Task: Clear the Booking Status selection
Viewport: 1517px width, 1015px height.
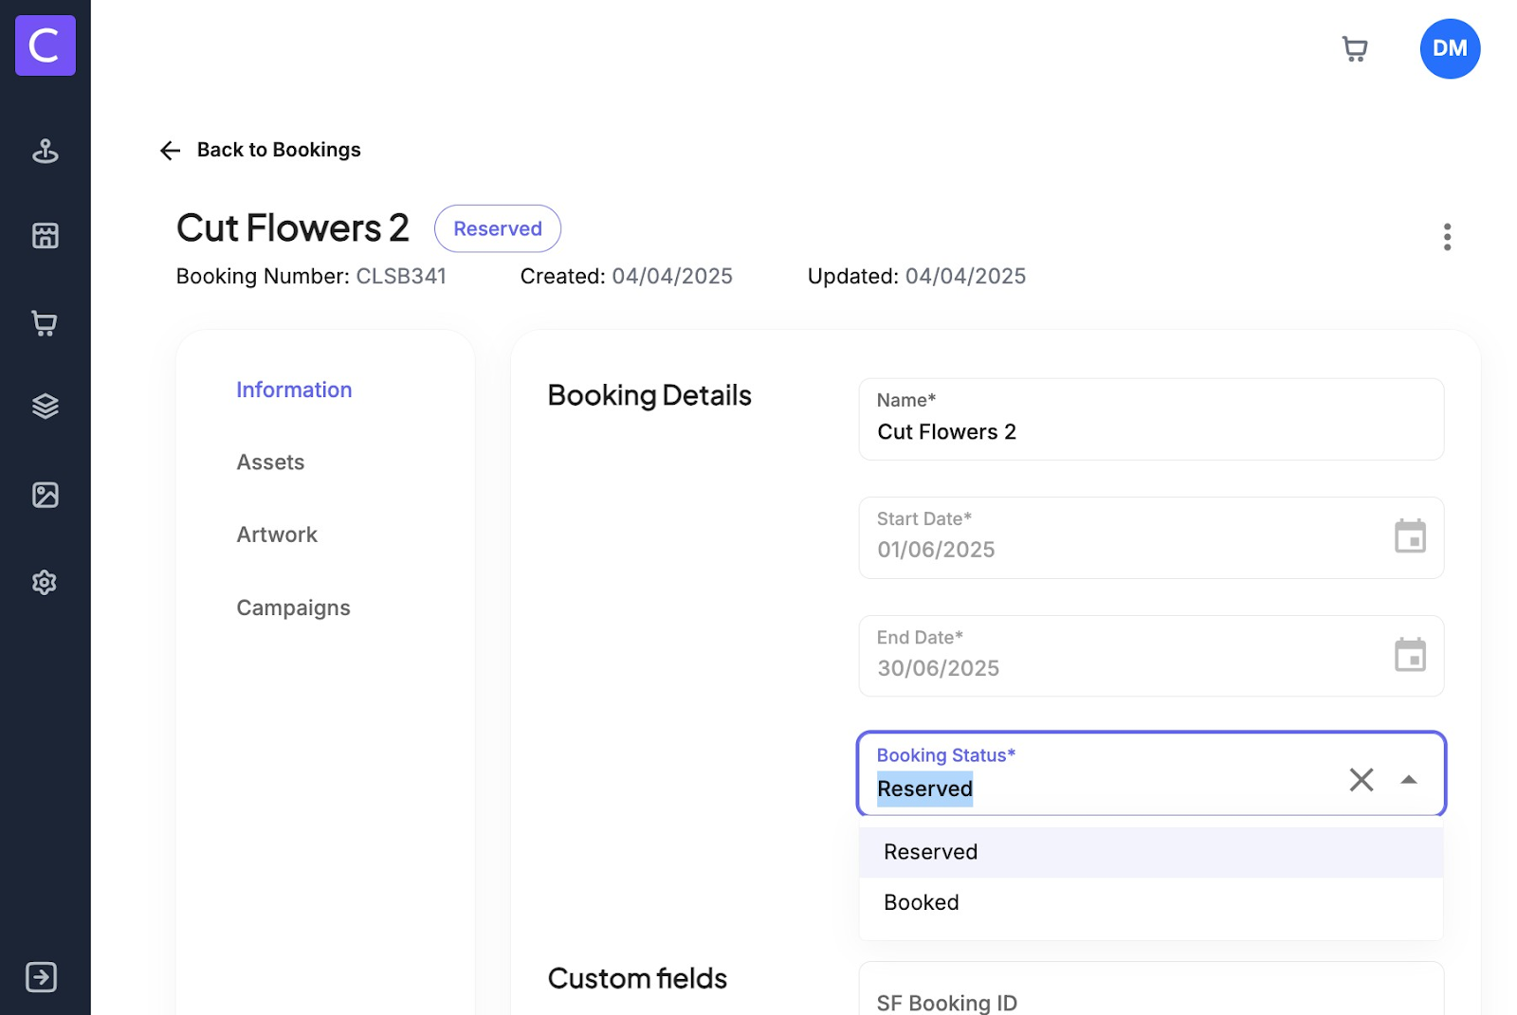Action: click(x=1361, y=780)
